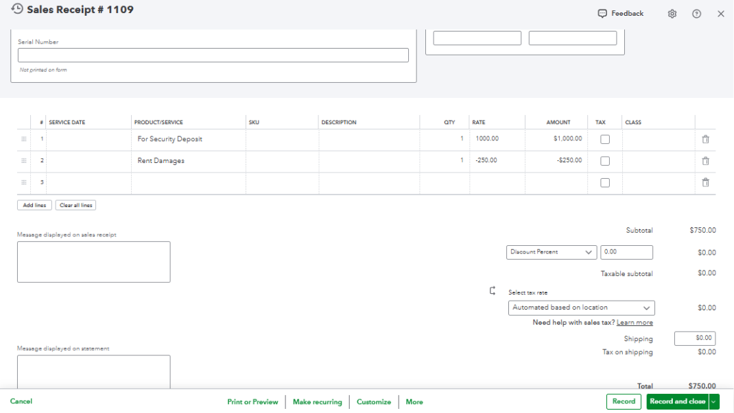Click the history clock icon beside Sales Receipt title

coord(17,9)
